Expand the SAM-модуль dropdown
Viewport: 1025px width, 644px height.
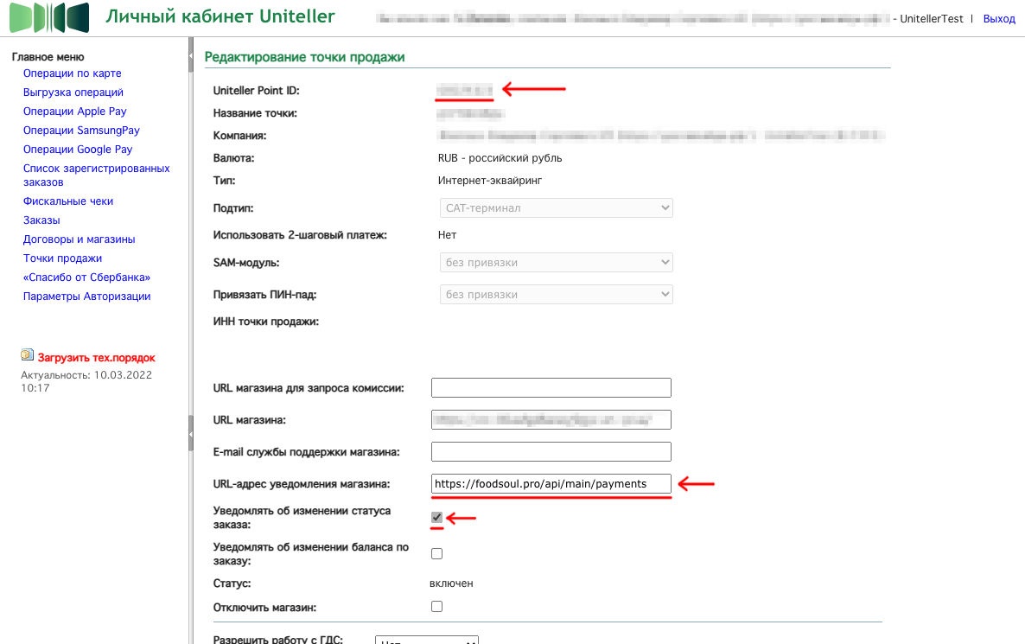click(556, 263)
